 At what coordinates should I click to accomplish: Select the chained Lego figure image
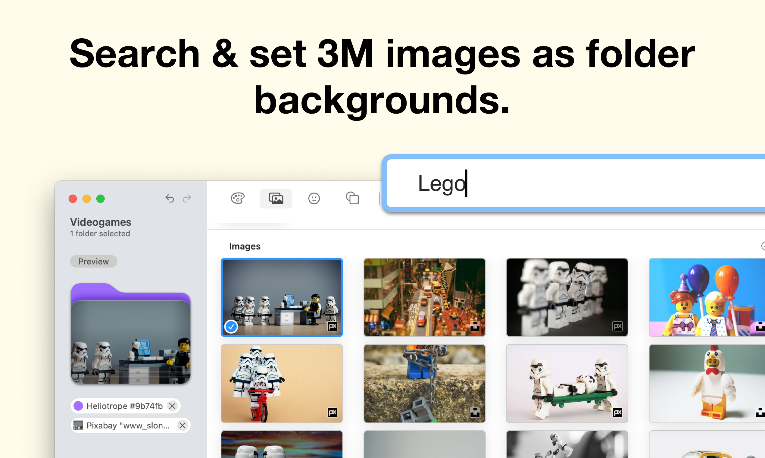424,384
